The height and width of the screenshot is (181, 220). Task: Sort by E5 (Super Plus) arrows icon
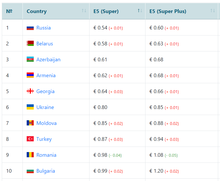(x=213, y=11)
